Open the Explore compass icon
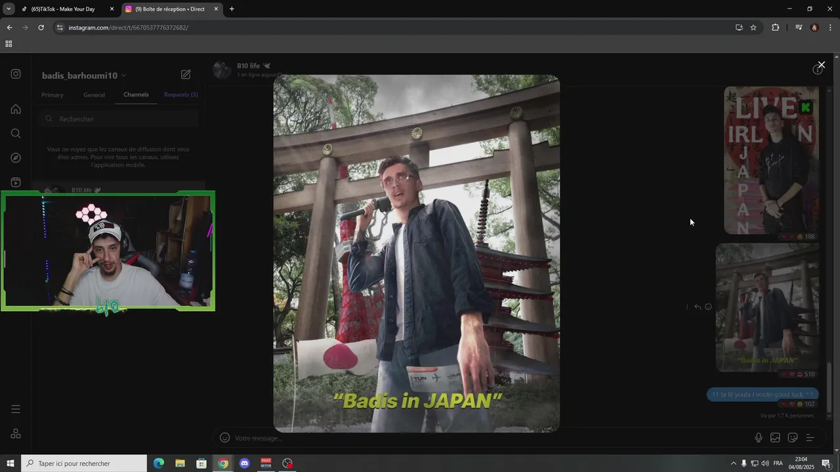Viewport: 840px width, 472px height. click(x=16, y=158)
